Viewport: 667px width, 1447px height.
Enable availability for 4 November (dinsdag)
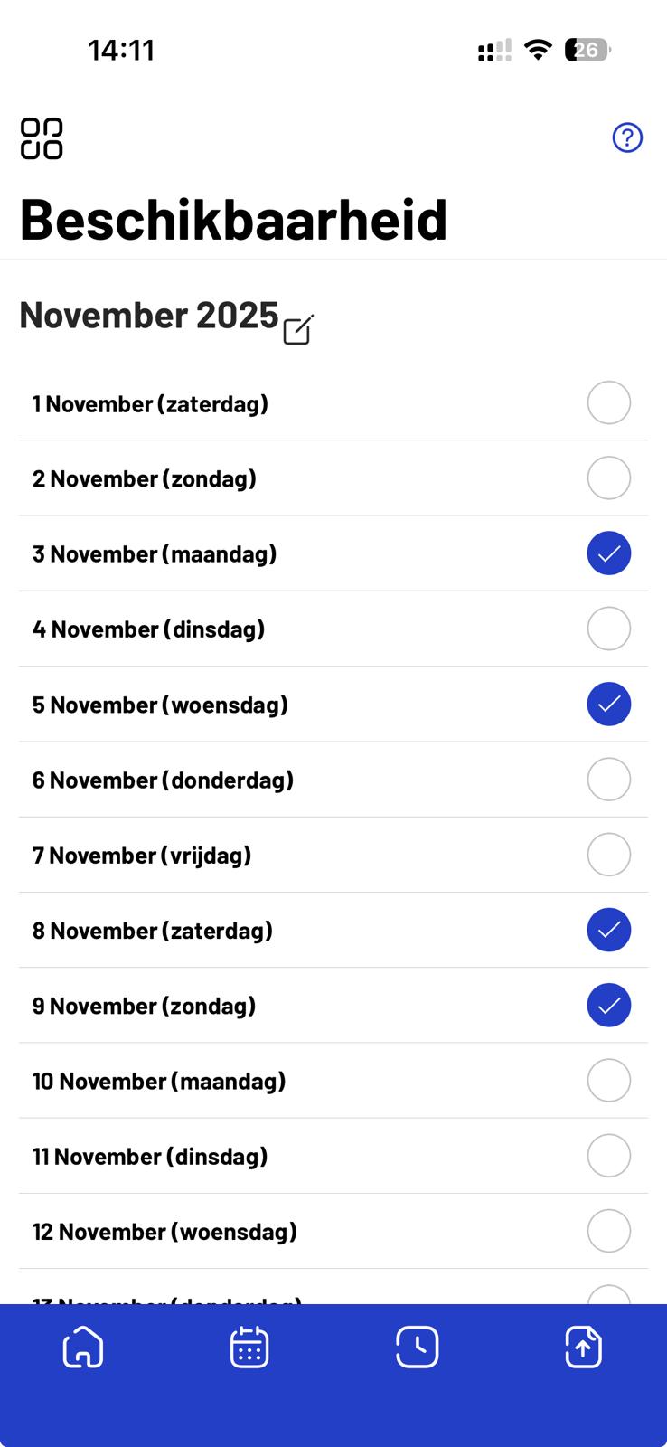coord(608,629)
